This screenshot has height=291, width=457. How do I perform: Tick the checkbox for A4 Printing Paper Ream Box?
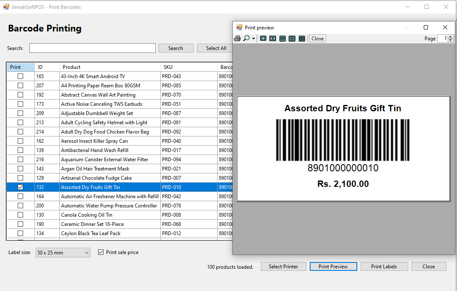[x=20, y=86]
